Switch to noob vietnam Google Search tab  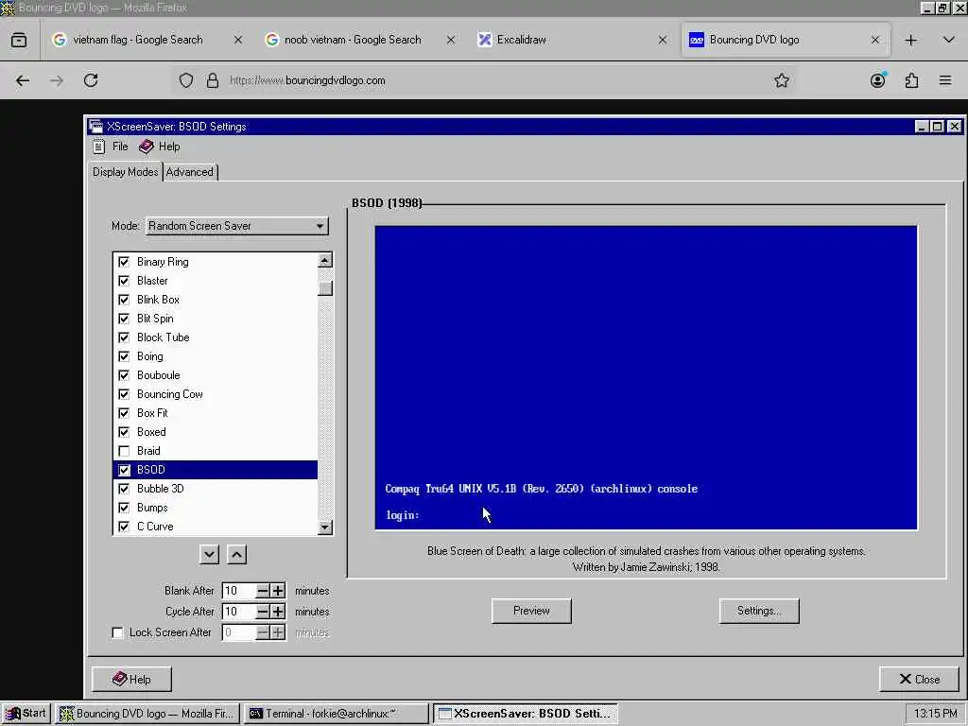tap(352, 40)
